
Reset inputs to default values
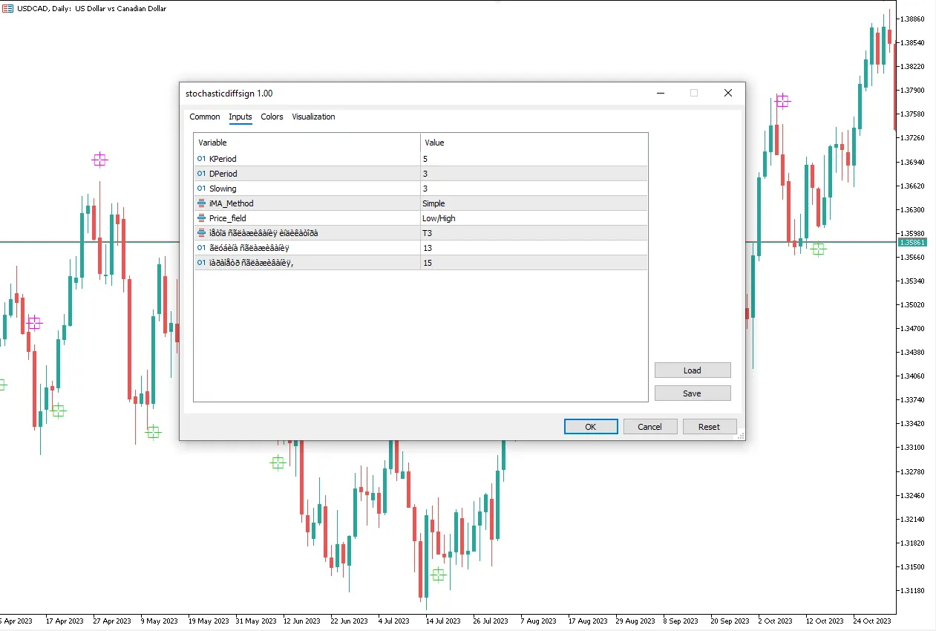(x=710, y=427)
